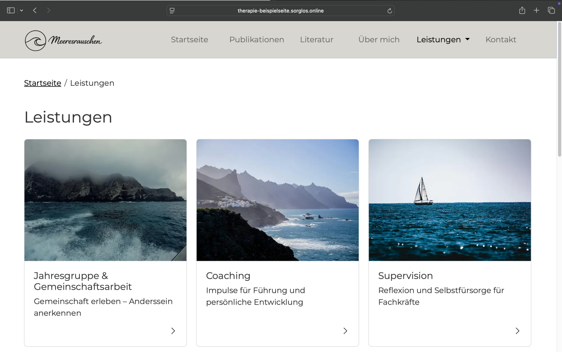
Task: Open the Share icon in toolbar
Action: [522, 11]
